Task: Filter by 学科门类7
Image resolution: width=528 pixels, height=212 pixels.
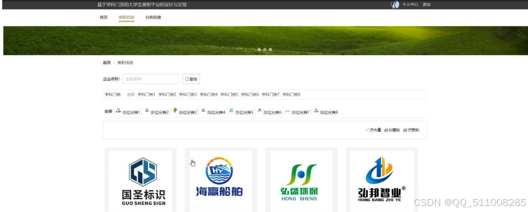Action: pos(271,95)
